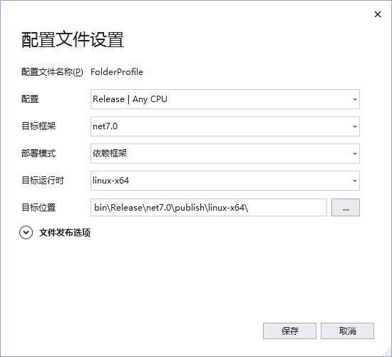Click into the 目标位置 path field
392x357 pixels.
click(x=209, y=208)
